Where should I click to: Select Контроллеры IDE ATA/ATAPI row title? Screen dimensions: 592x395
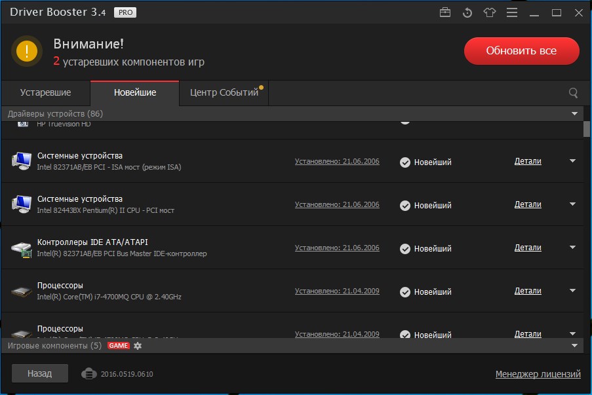[x=92, y=242]
